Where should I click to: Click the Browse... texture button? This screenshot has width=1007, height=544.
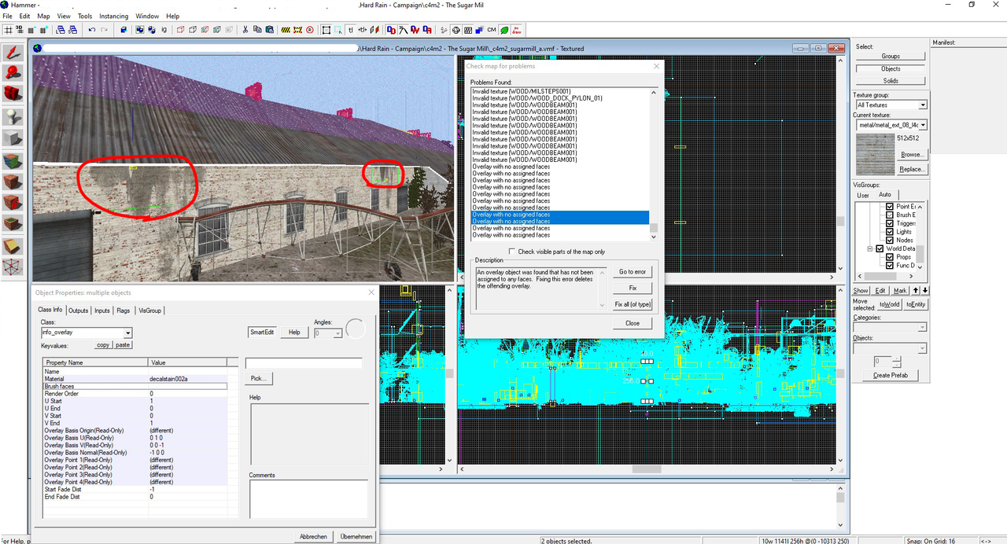[912, 154]
